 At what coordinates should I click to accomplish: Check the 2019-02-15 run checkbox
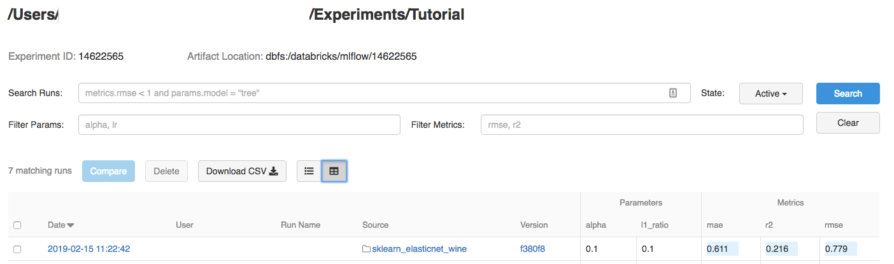click(17, 249)
